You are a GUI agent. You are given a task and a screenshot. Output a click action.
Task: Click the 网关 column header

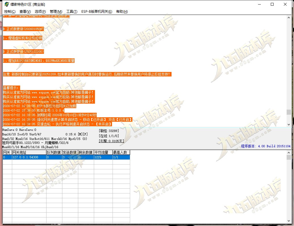click(7, 152)
